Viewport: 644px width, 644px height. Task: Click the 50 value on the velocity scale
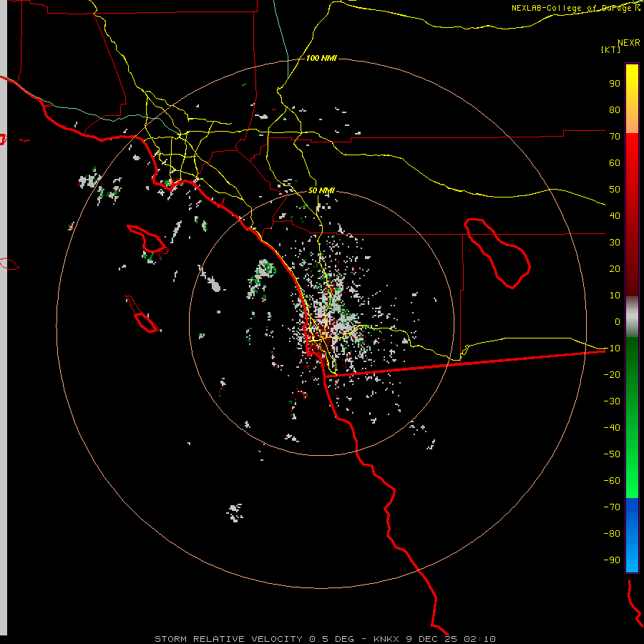coord(615,190)
